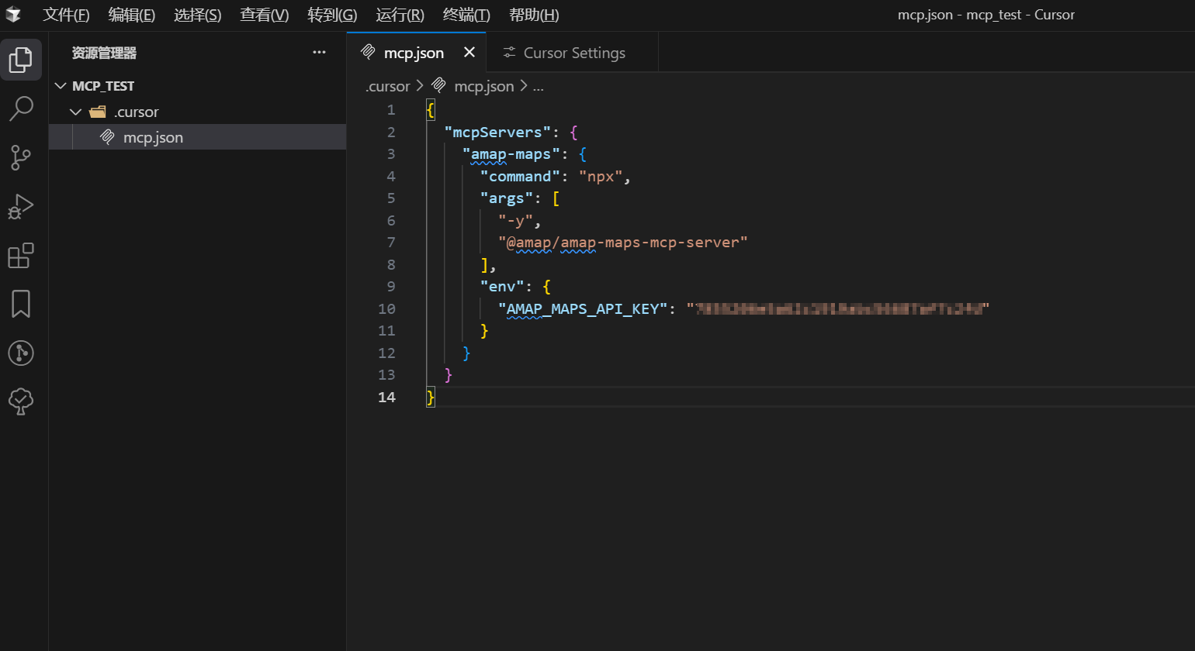Click the closing bracket on line 8
Viewport: 1195px width, 651px height.
coord(484,264)
